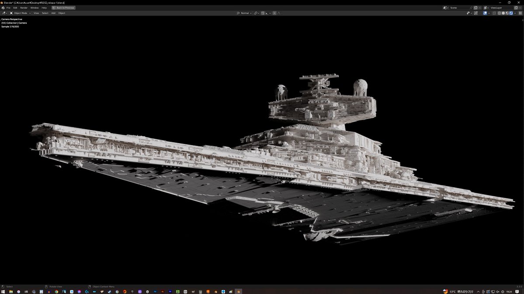This screenshot has height=294, width=524.
Task: Open the File menu
Action: pos(8,8)
